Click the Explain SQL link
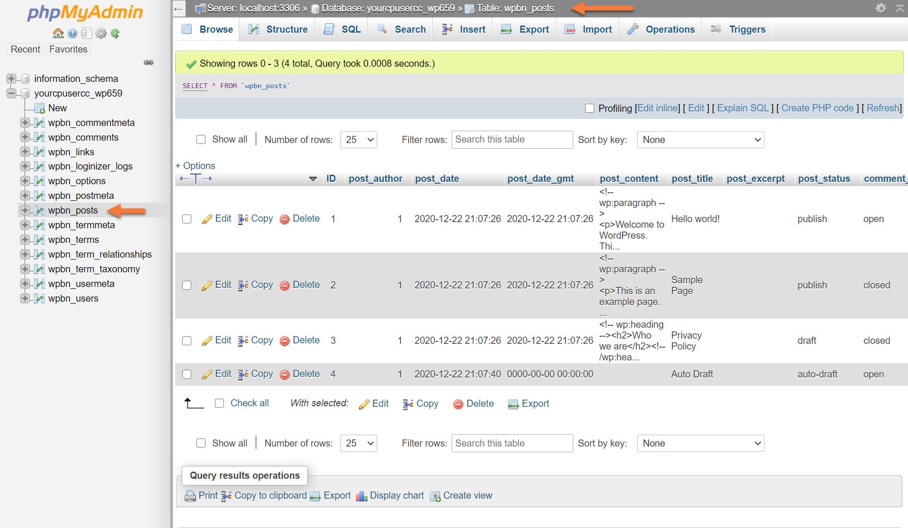 (x=742, y=108)
